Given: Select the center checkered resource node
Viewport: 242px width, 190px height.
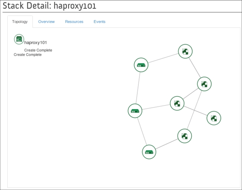Looking at the screenshot, I should (x=177, y=103).
